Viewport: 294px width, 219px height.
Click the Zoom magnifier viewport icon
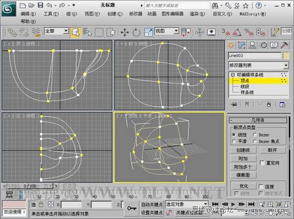[x=262, y=204]
